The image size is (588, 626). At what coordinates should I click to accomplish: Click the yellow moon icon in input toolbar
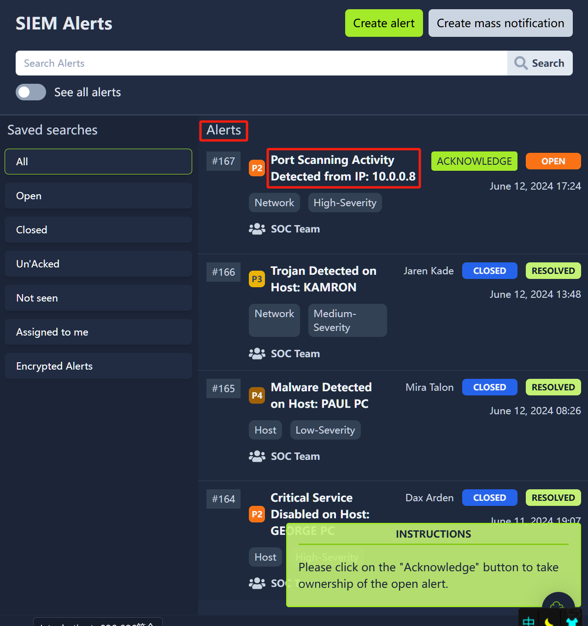tap(549, 621)
